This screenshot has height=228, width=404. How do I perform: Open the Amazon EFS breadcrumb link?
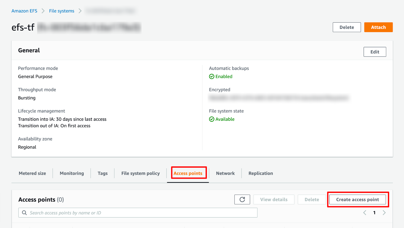coord(24,11)
